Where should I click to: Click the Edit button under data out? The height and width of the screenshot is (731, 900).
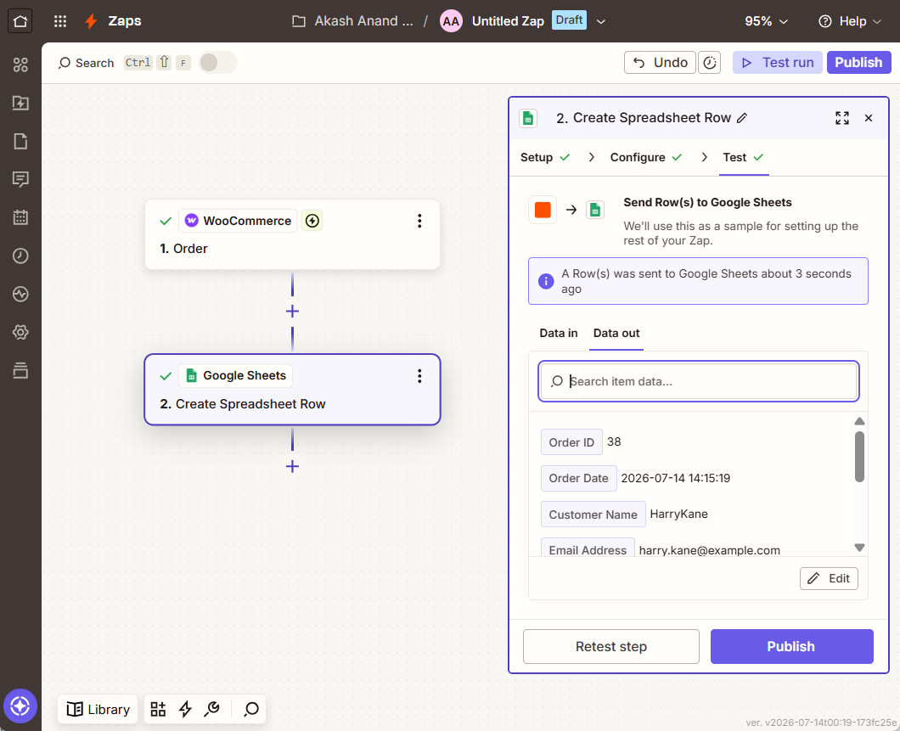coord(829,578)
